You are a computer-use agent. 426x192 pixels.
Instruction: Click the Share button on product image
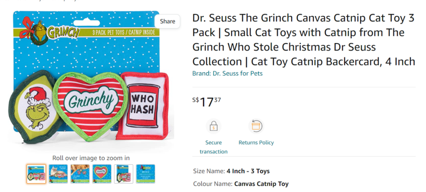coord(168,21)
